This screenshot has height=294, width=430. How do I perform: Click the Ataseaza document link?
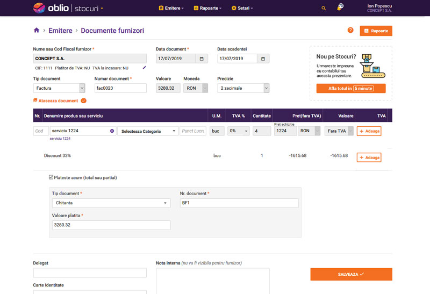click(58, 101)
